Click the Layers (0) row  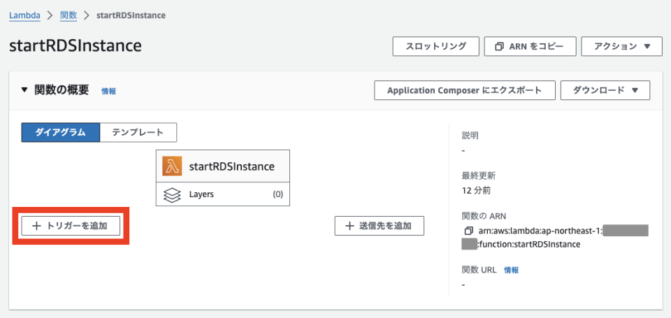coord(222,194)
